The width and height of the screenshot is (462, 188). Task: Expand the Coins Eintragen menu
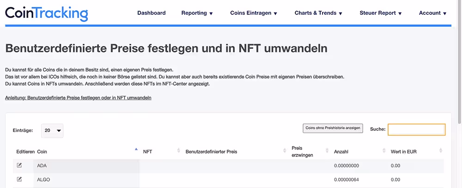click(x=254, y=13)
